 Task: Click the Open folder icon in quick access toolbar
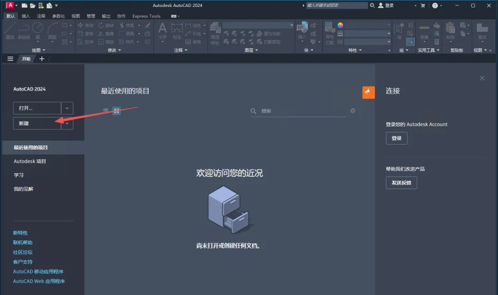(32, 6)
